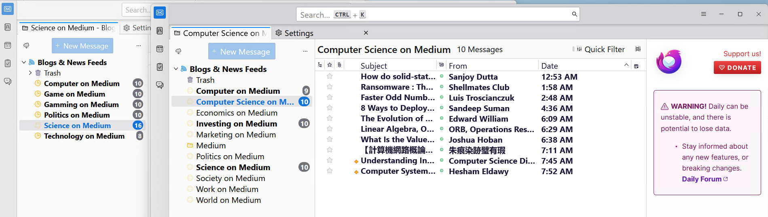
Task: Select Investing on Medium feed folder
Action: (x=242, y=124)
